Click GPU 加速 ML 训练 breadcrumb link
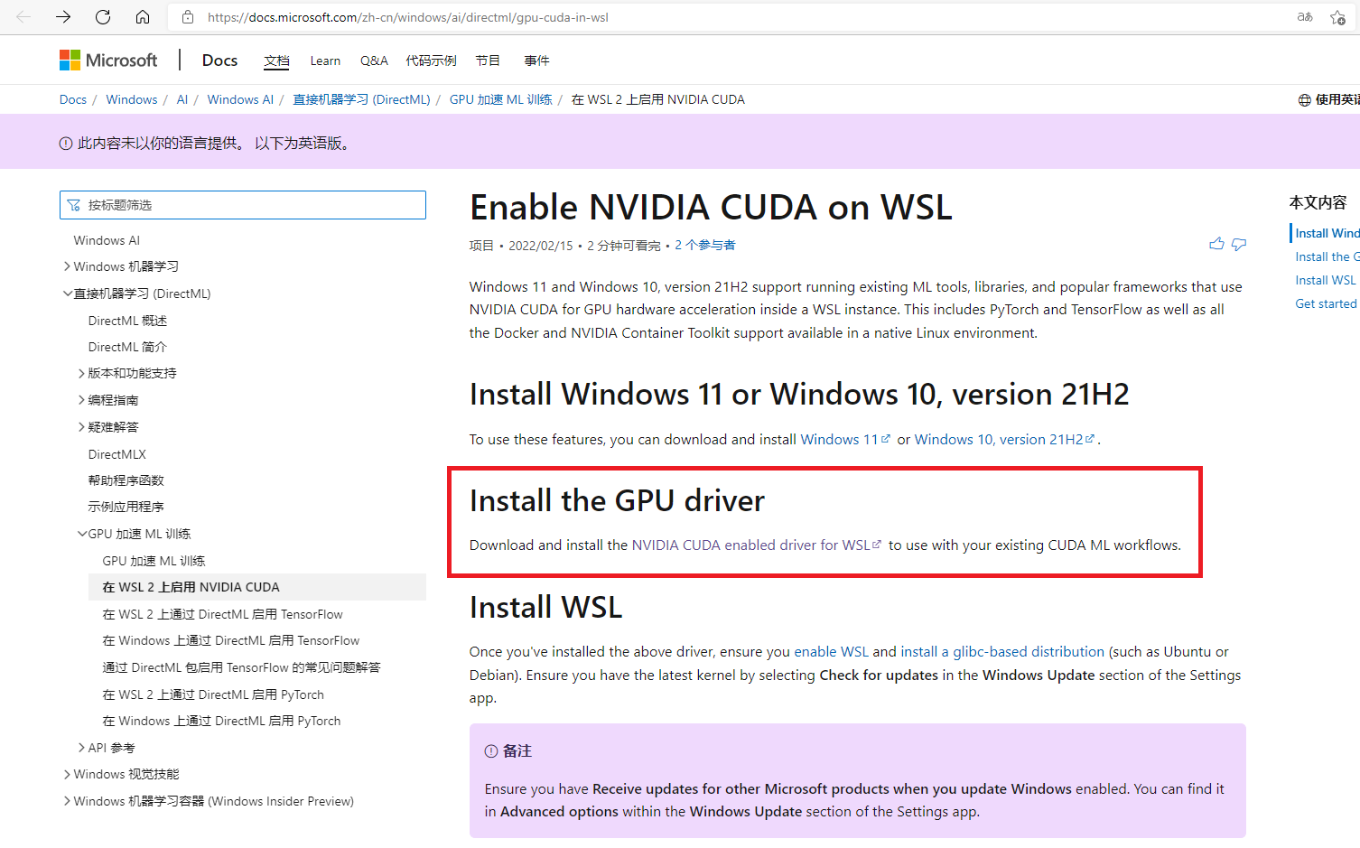Image resolution: width=1360 pixels, height=848 pixels. click(501, 99)
